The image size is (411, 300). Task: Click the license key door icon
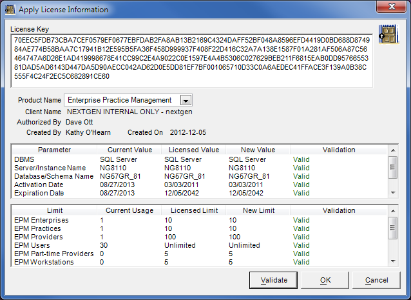(388, 34)
